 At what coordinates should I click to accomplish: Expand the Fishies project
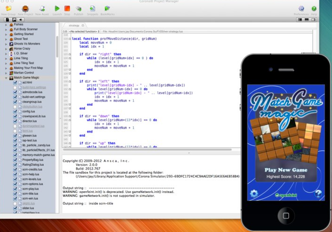coord(6,25)
